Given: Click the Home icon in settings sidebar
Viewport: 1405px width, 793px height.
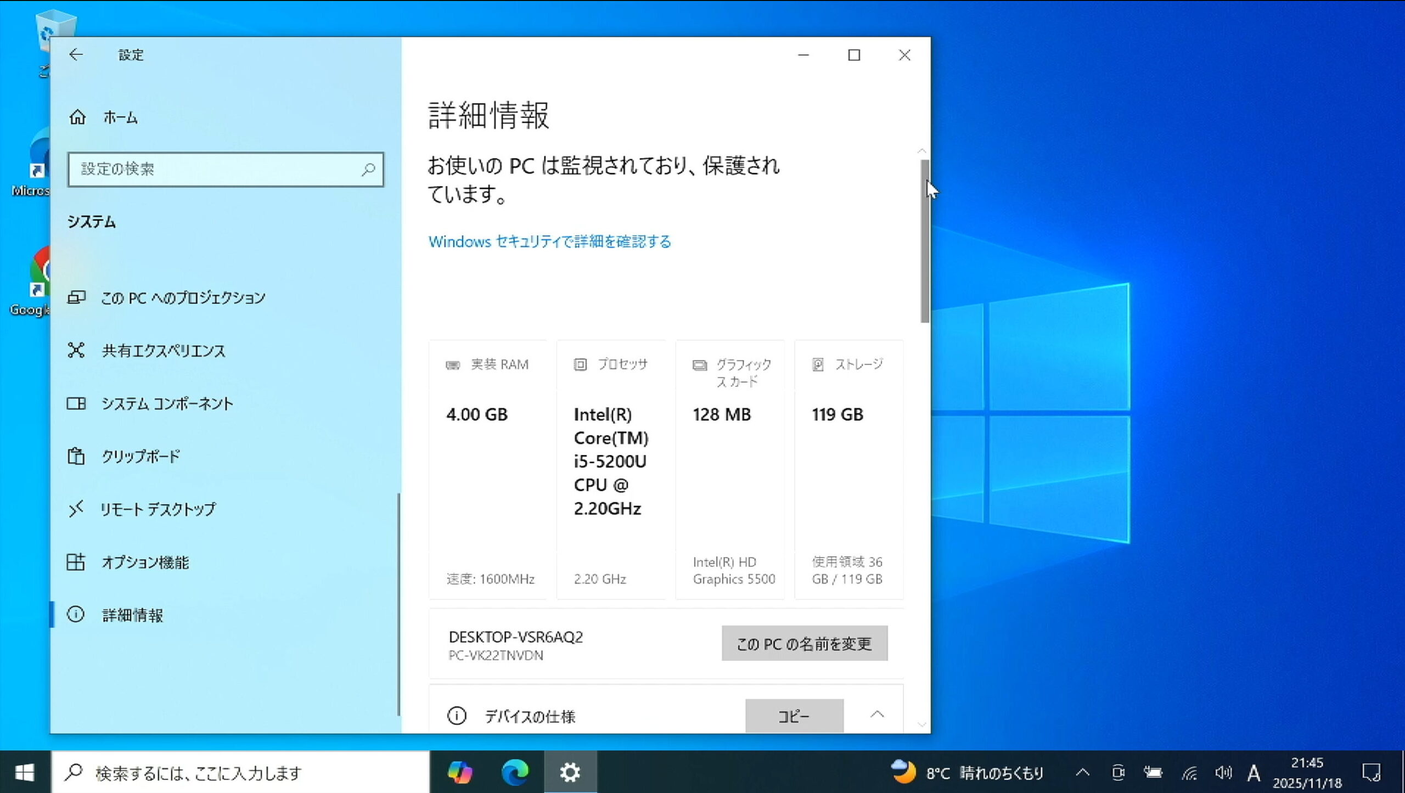Looking at the screenshot, I should (77, 117).
